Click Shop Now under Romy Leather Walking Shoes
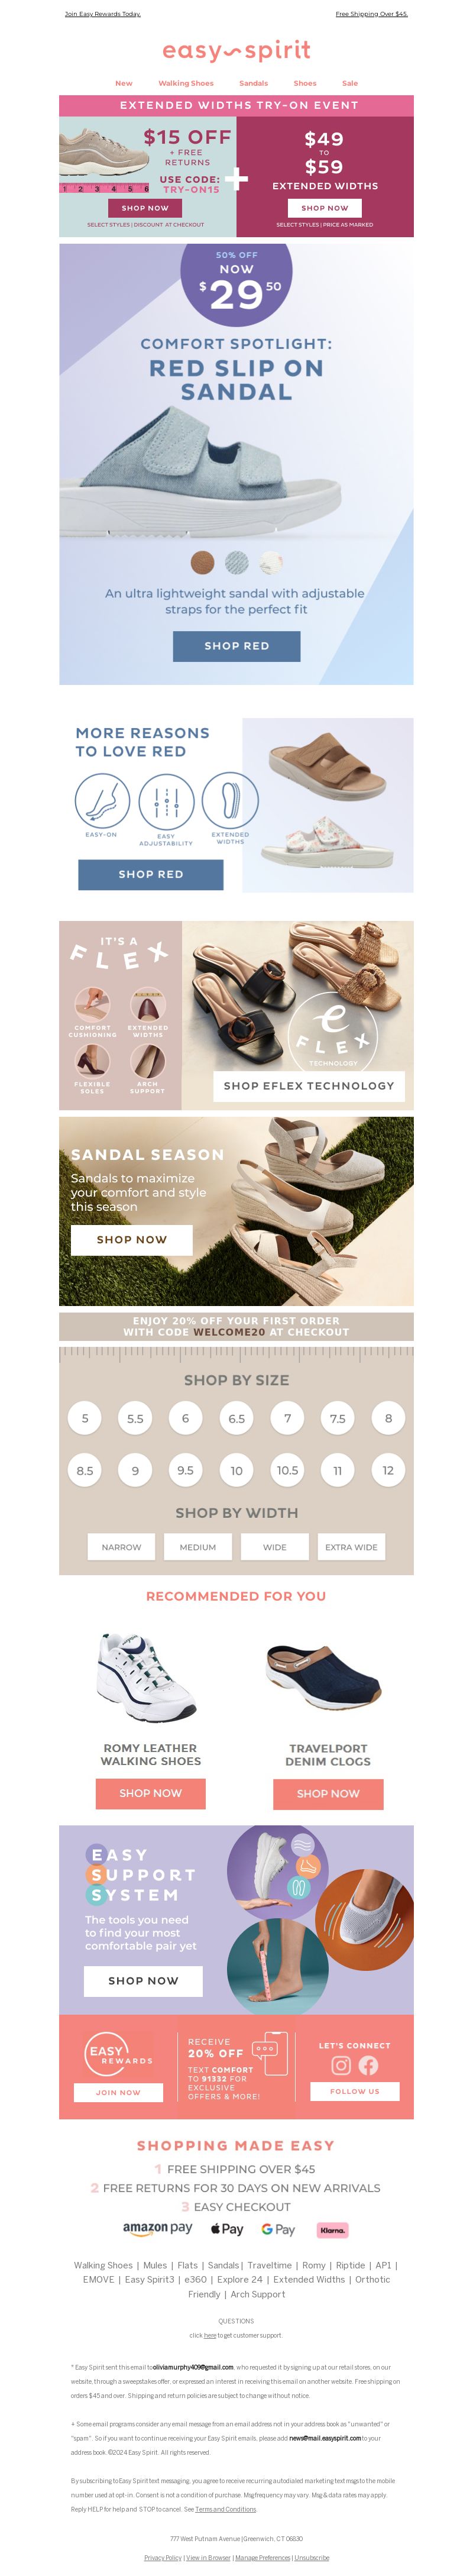This screenshot has height=2576, width=473. point(151,1792)
